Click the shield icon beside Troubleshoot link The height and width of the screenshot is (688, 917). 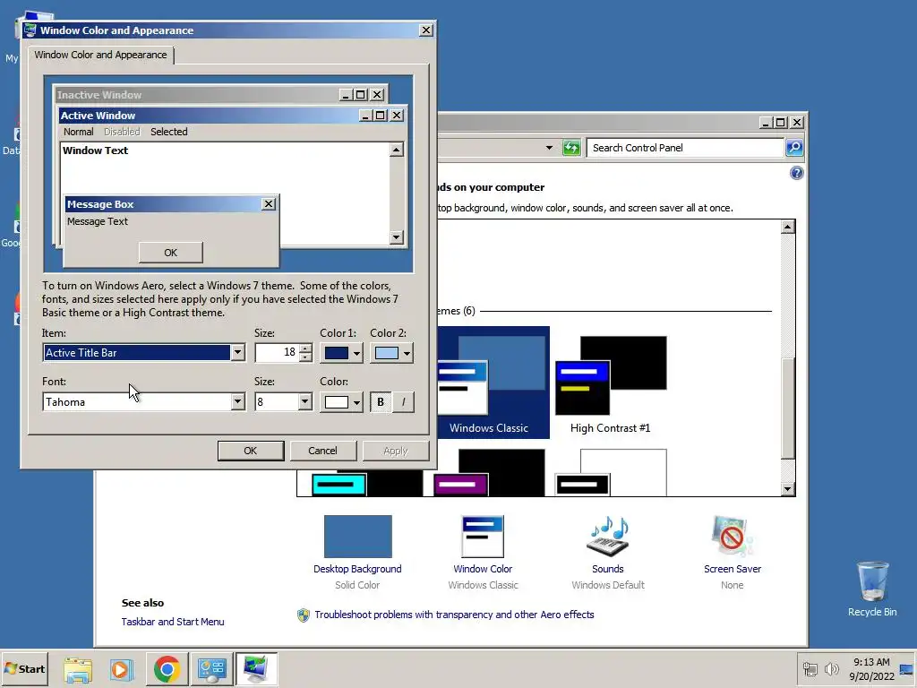[303, 615]
